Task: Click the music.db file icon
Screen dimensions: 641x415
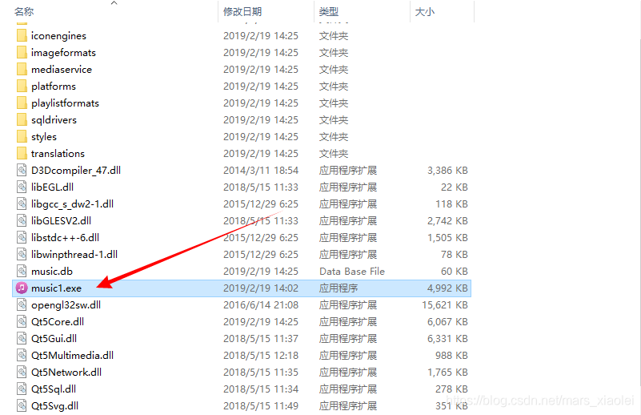Action: [22, 271]
